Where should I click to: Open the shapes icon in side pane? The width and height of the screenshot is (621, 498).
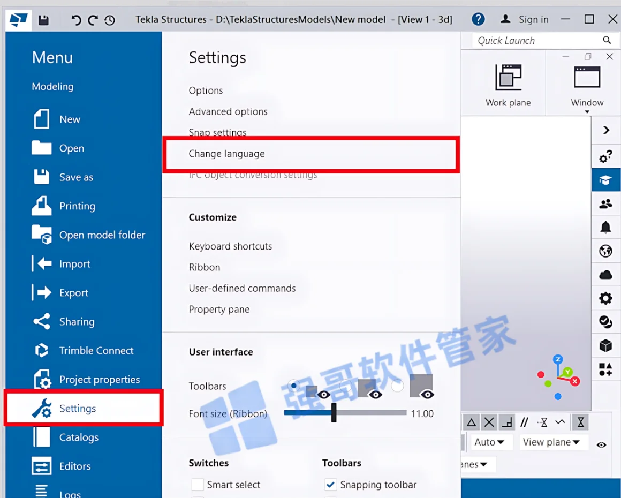pos(605,369)
